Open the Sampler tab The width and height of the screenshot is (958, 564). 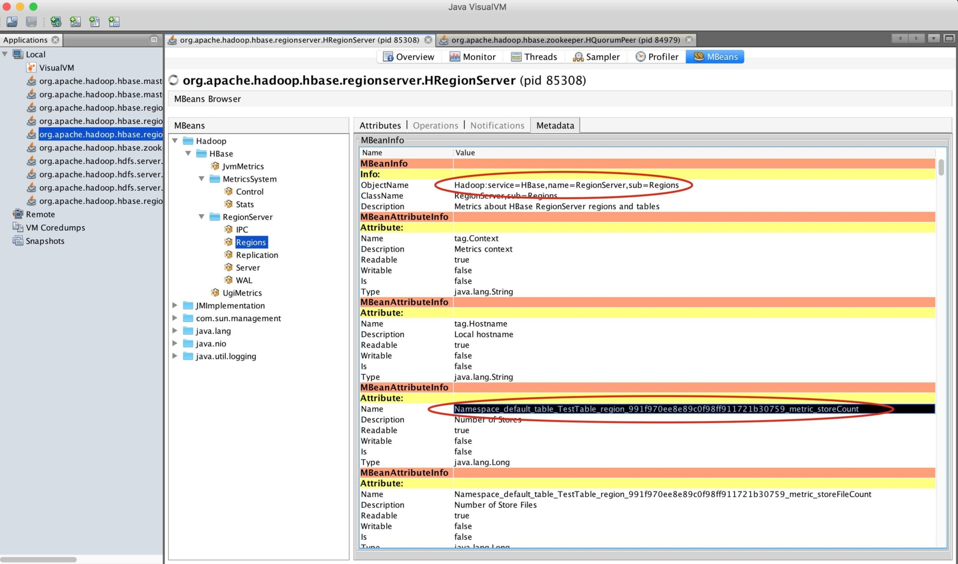click(x=596, y=57)
